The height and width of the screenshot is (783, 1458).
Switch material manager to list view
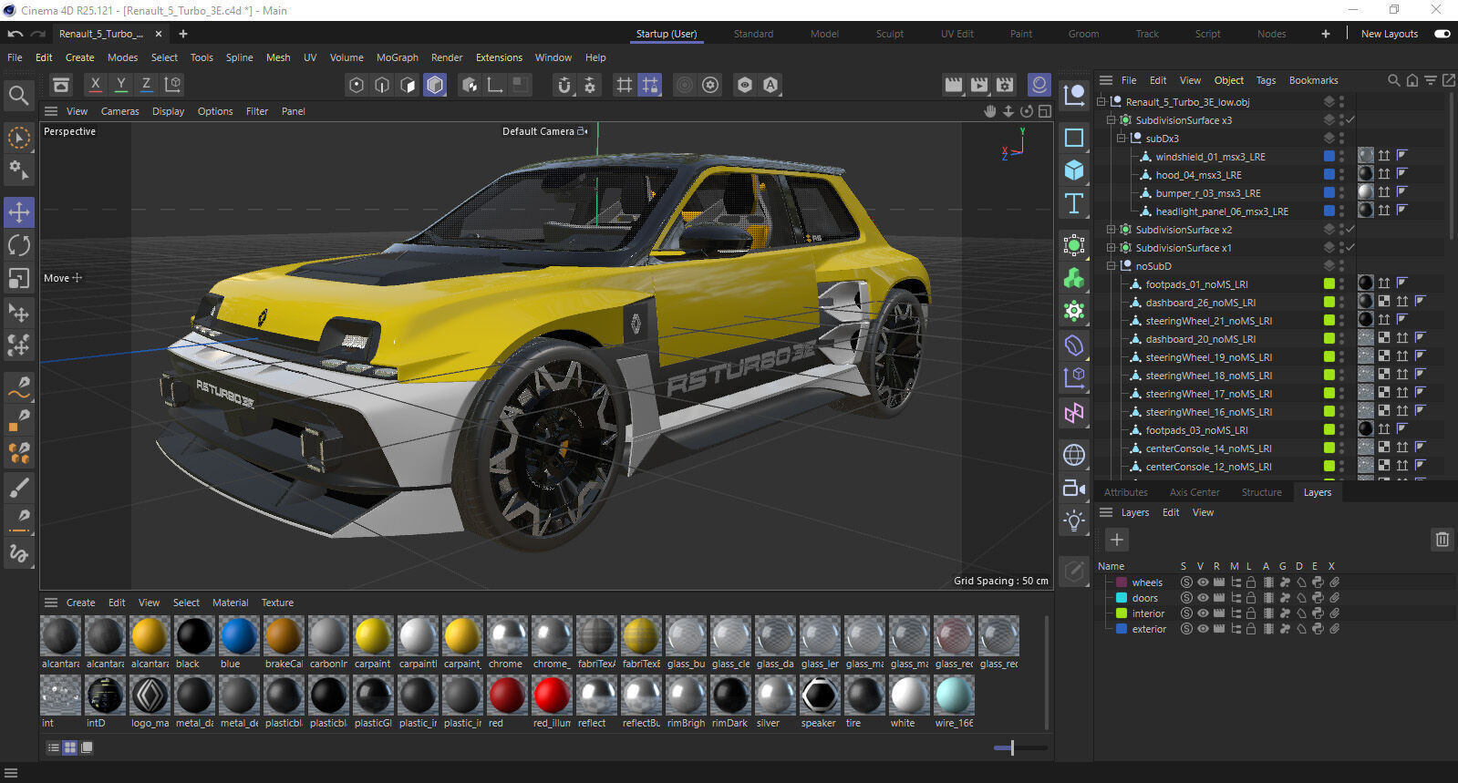click(54, 747)
